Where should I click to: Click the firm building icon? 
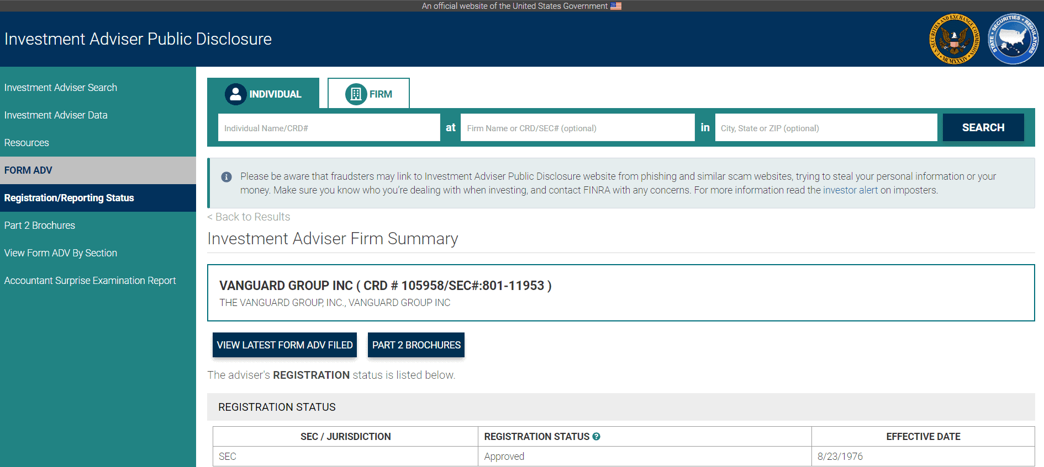click(356, 94)
